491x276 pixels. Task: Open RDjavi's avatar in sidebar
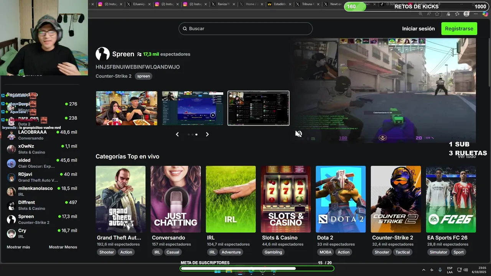12,177
